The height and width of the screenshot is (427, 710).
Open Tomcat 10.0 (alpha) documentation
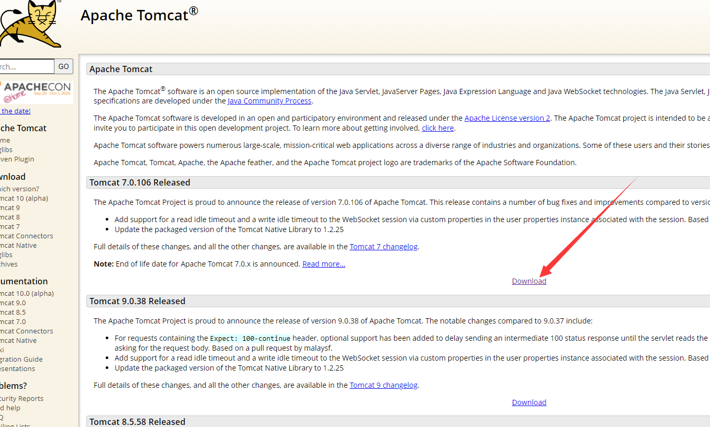(x=27, y=293)
